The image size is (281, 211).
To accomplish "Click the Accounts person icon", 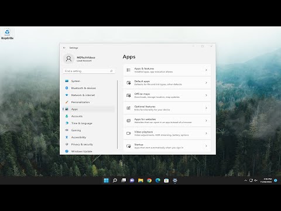I will [67, 116].
